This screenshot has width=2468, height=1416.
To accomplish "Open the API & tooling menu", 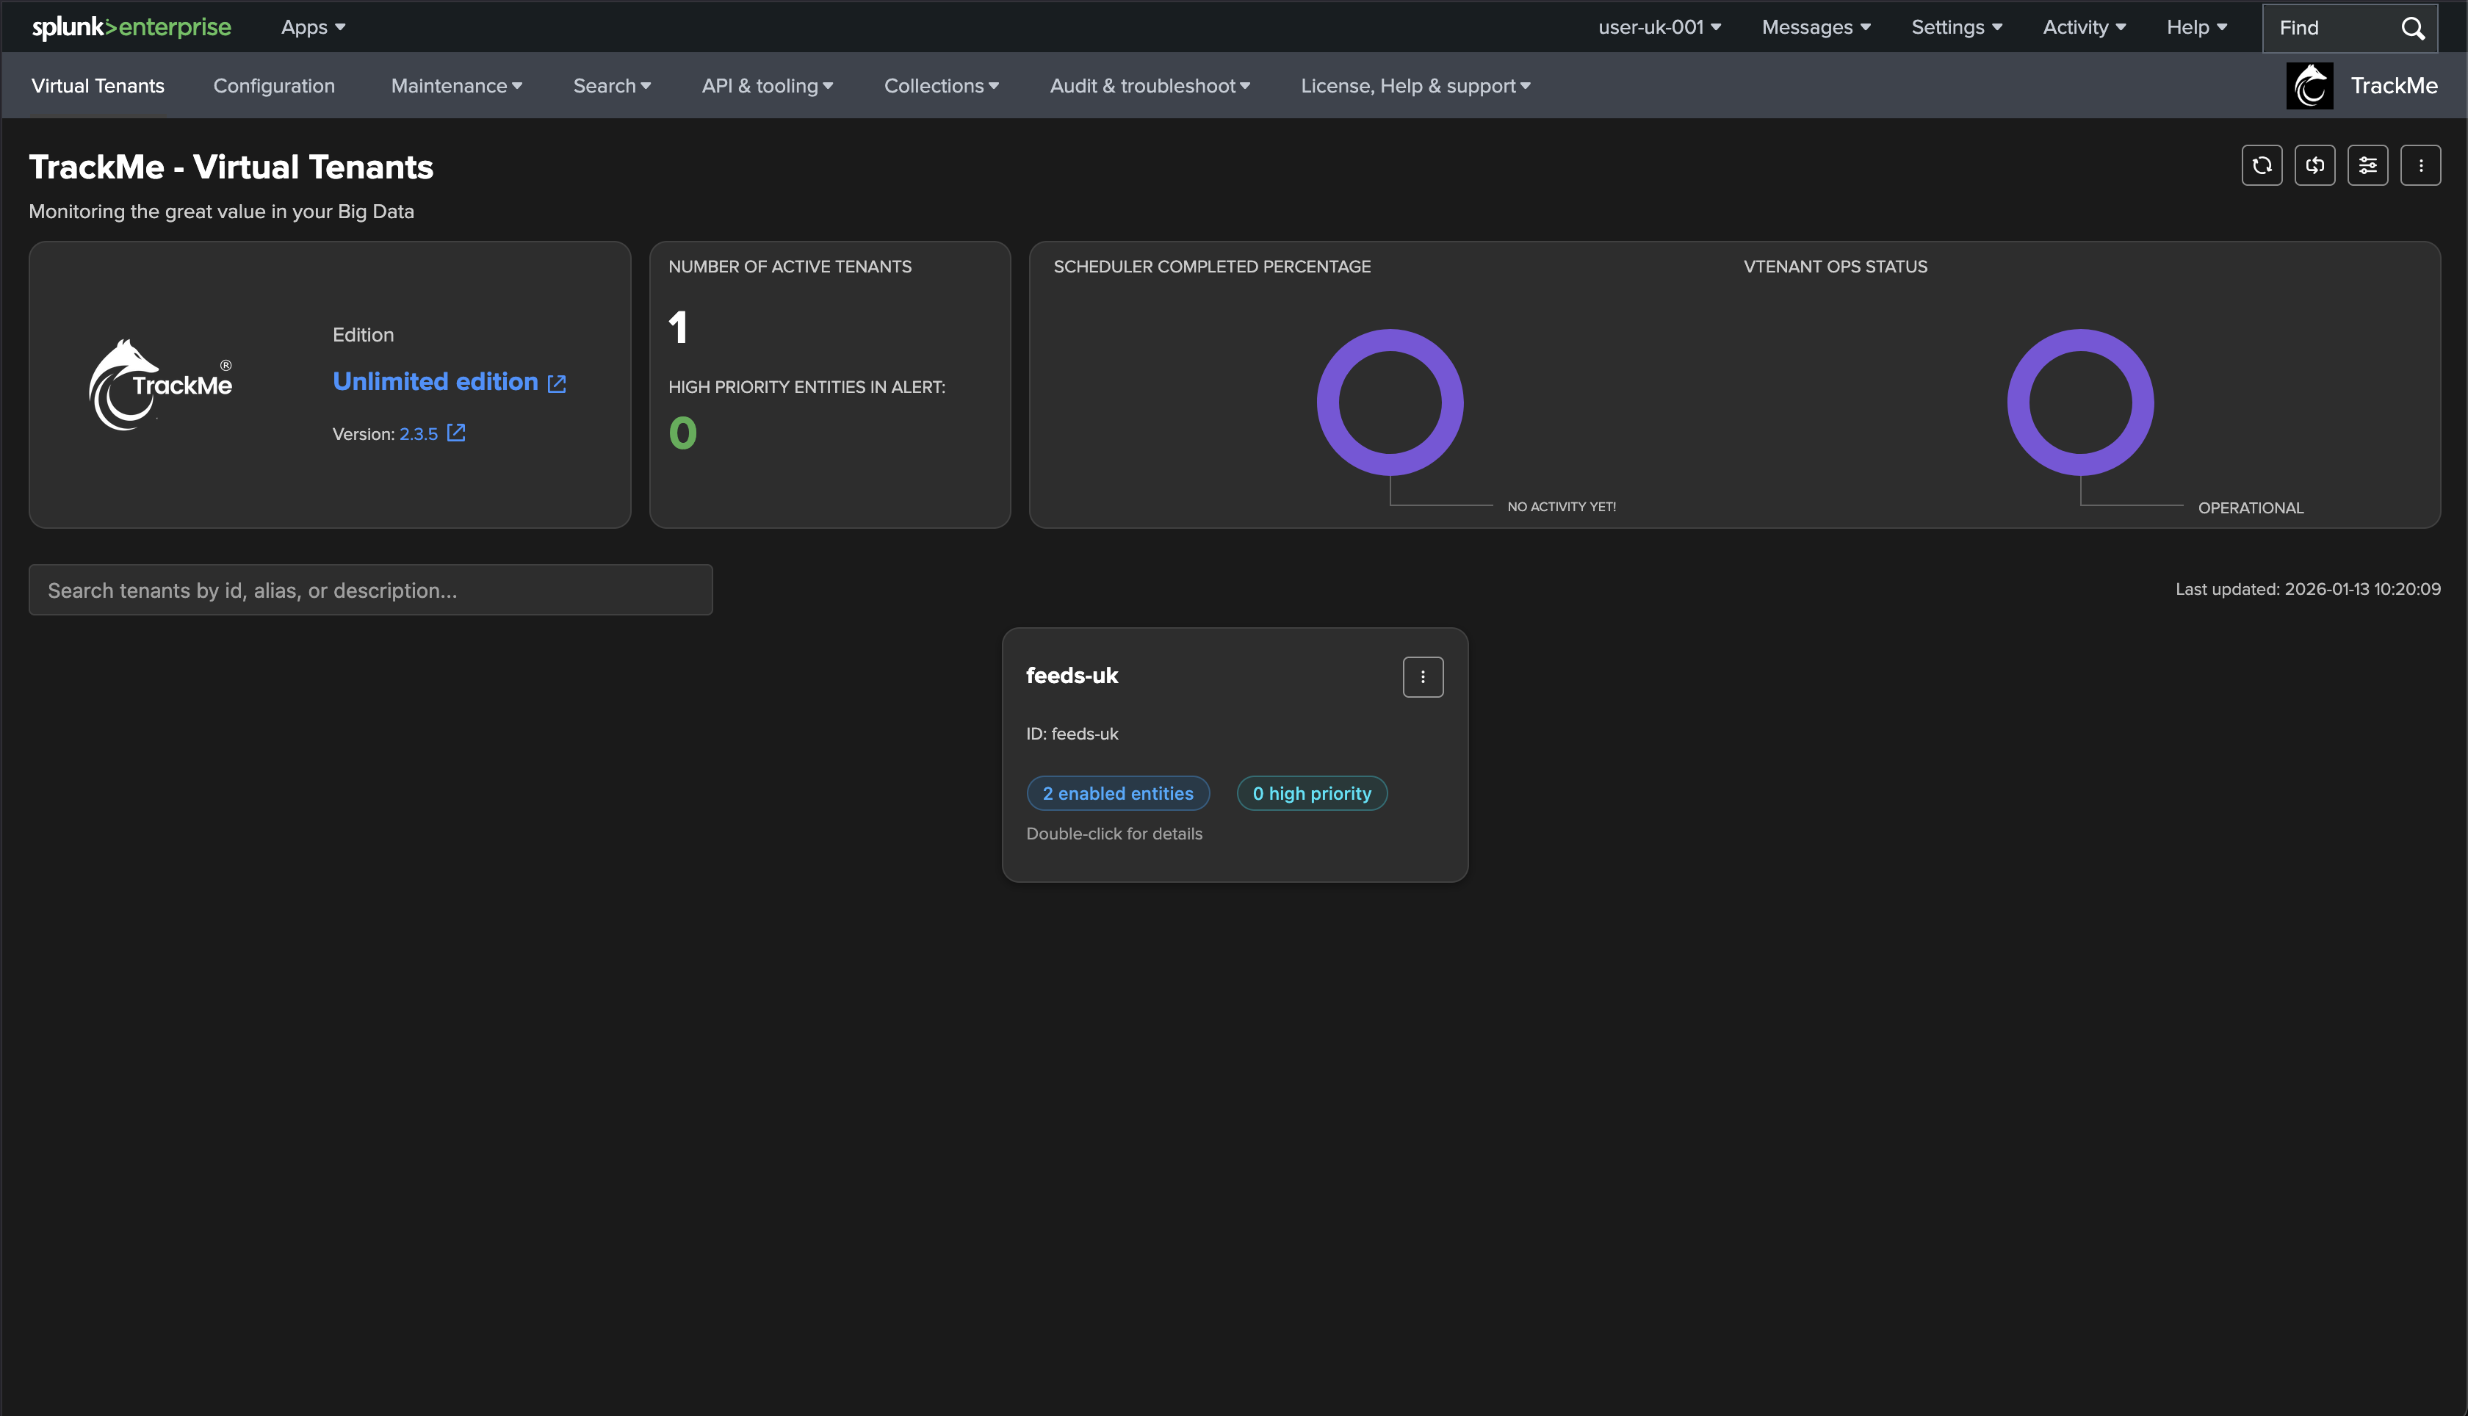I will 766,86.
